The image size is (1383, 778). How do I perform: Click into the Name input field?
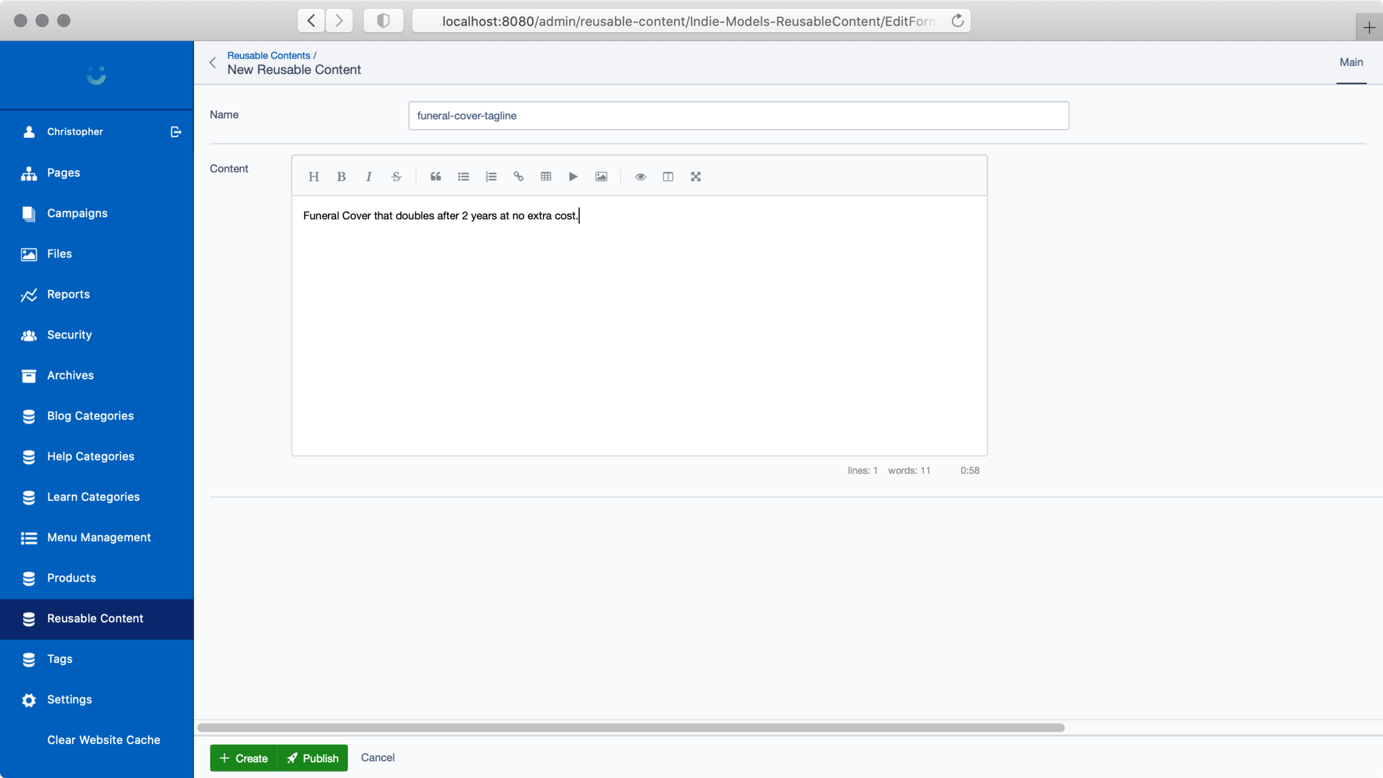coord(738,116)
